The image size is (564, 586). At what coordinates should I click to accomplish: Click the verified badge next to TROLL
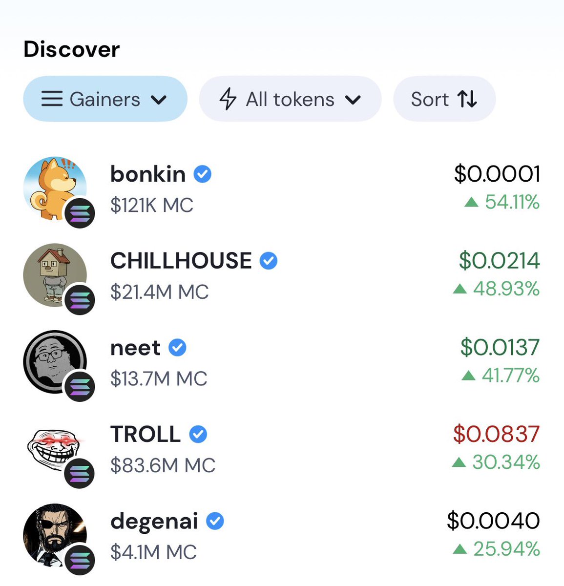[198, 434]
